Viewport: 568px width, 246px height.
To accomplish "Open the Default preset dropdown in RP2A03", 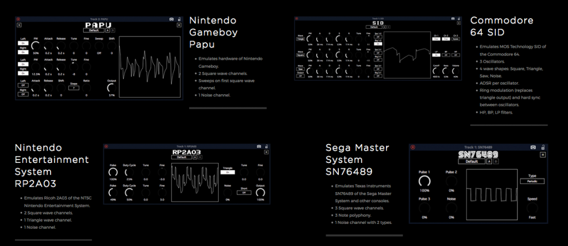I will (x=181, y=157).
